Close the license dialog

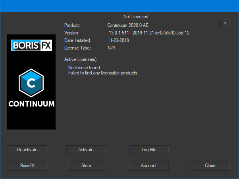pos(210,166)
